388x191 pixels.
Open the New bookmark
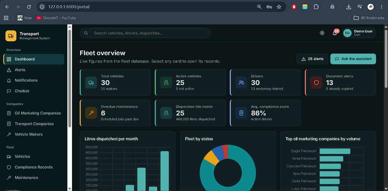coord(25,18)
